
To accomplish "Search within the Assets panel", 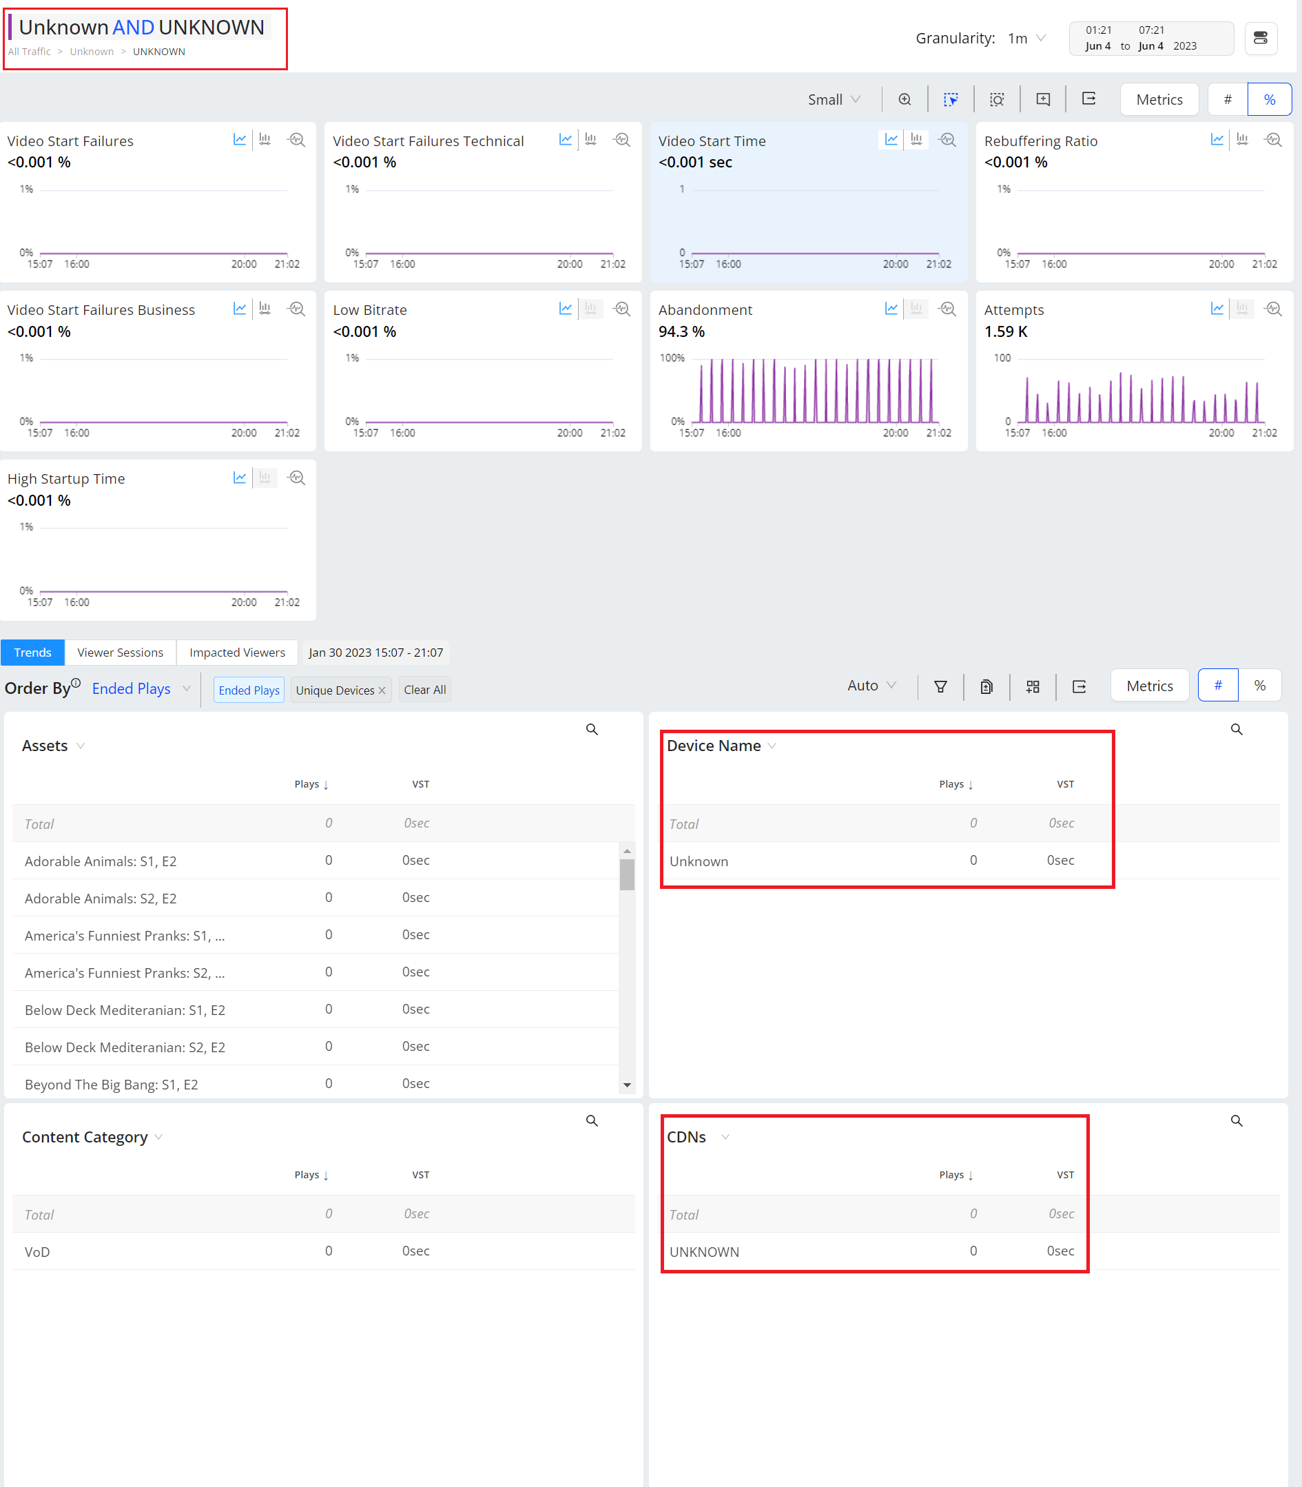I will (x=592, y=729).
